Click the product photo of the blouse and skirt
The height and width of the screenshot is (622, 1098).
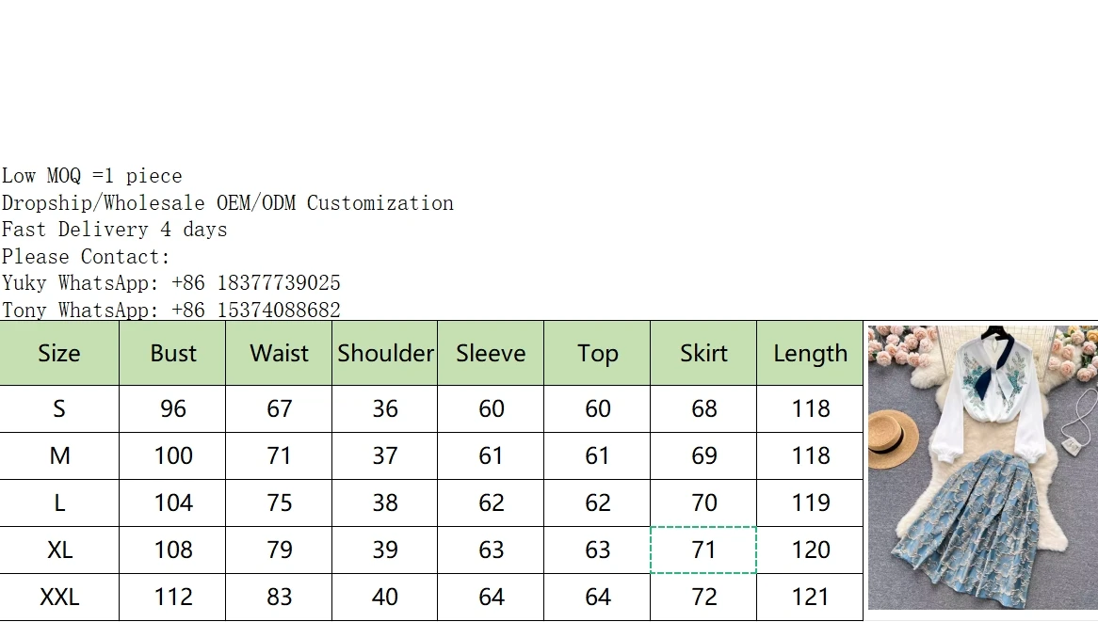(982, 467)
